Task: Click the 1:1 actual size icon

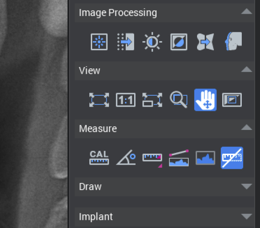Action: (x=126, y=100)
